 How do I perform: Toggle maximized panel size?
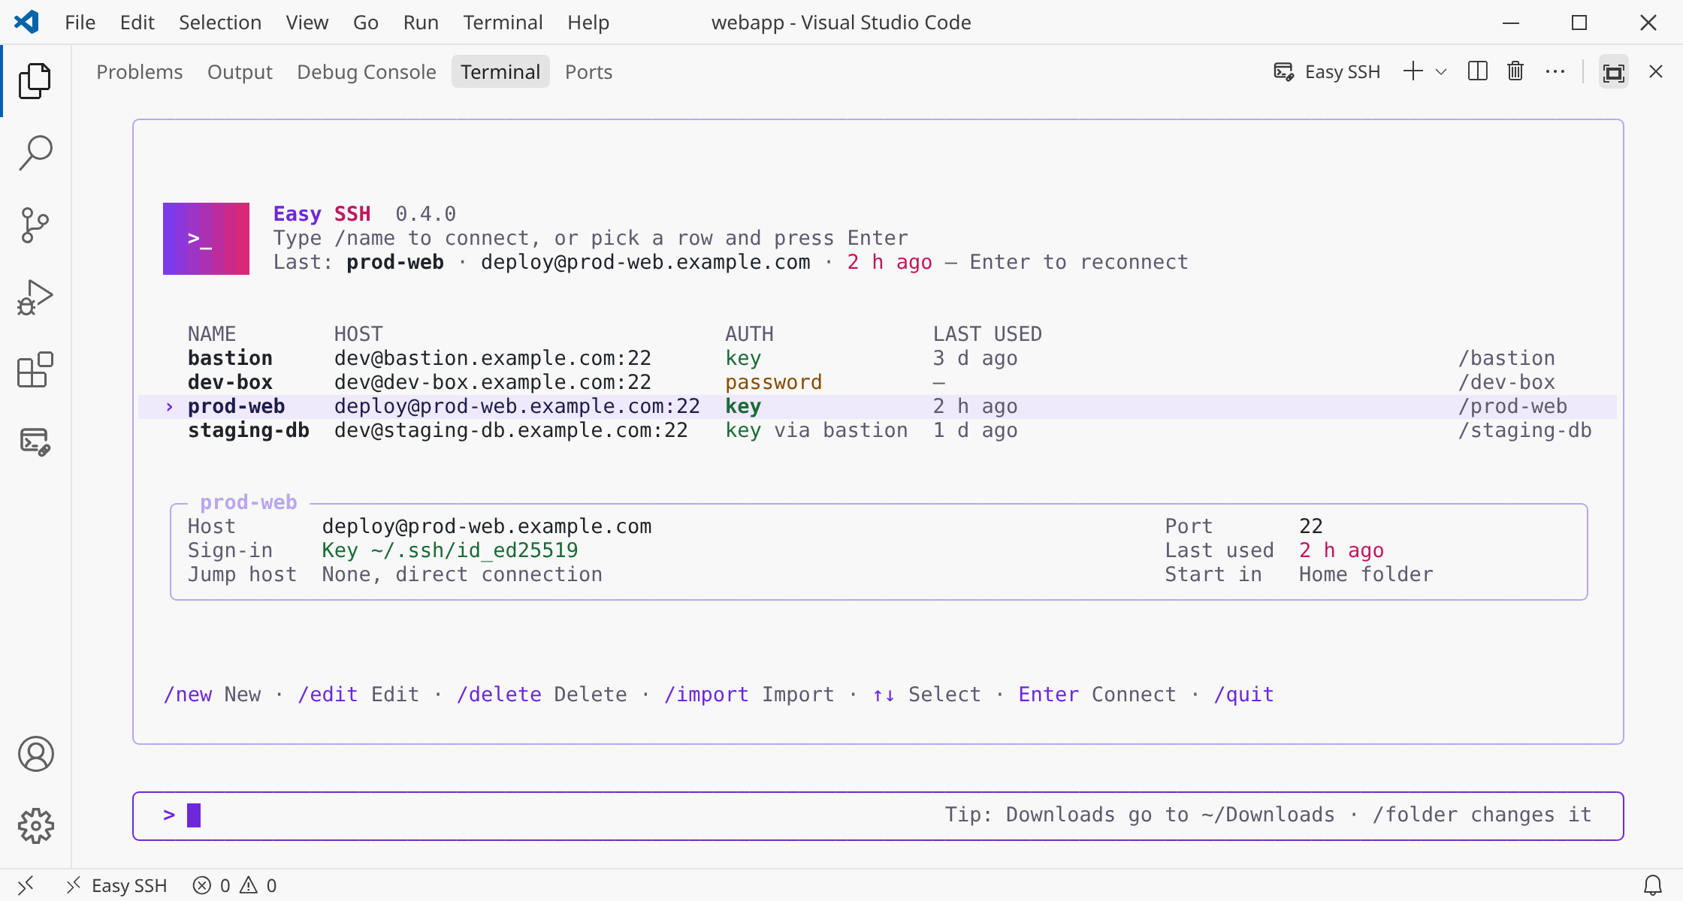click(x=1614, y=72)
